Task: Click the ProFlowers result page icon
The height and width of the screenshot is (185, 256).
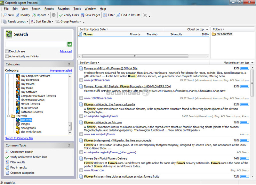Action: (x=81, y=68)
